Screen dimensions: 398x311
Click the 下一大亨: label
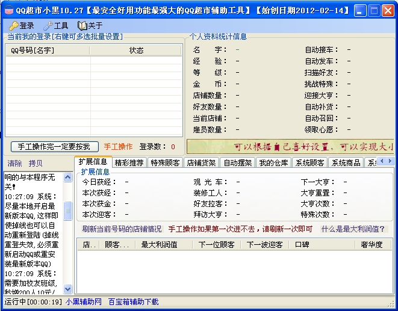click(318, 182)
